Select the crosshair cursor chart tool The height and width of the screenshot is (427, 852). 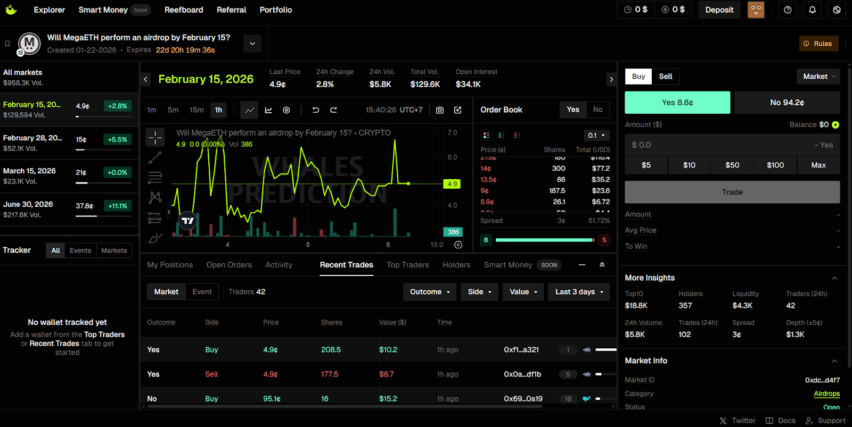[155, 137]
